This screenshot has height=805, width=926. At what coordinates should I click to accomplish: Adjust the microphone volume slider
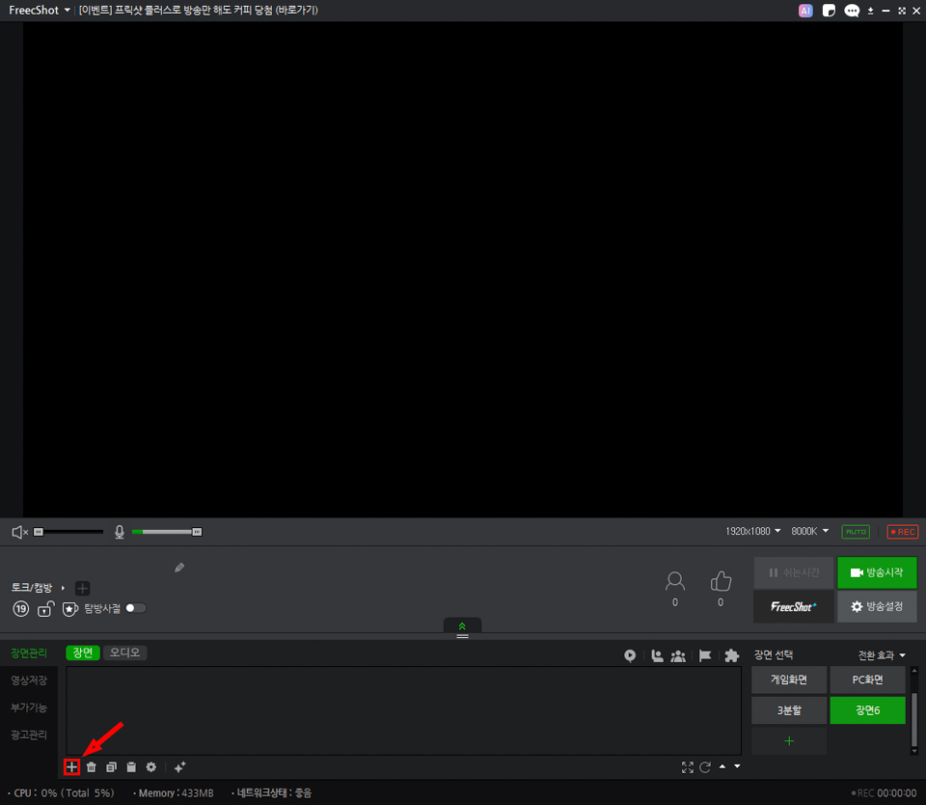(x=166, y=532)
